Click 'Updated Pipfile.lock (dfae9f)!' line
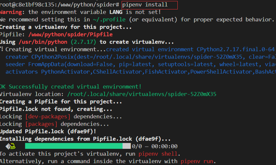276x165 pixels. pos(48,132)
